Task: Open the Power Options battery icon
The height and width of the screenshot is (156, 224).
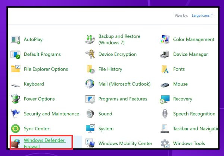Action: pos(15,99)
